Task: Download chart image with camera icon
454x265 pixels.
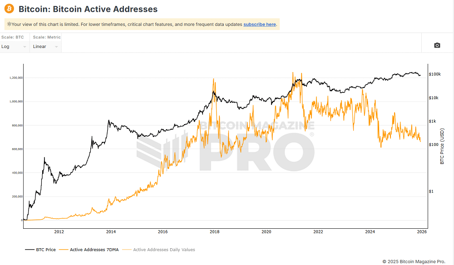Action: pyautogui.click(x=437, y=45)
